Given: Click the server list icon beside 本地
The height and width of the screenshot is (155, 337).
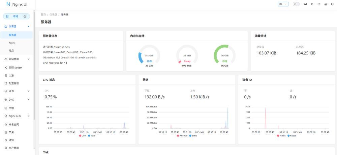Looking at the screenshot, I should pyautogui.click(x=7, y=16).
